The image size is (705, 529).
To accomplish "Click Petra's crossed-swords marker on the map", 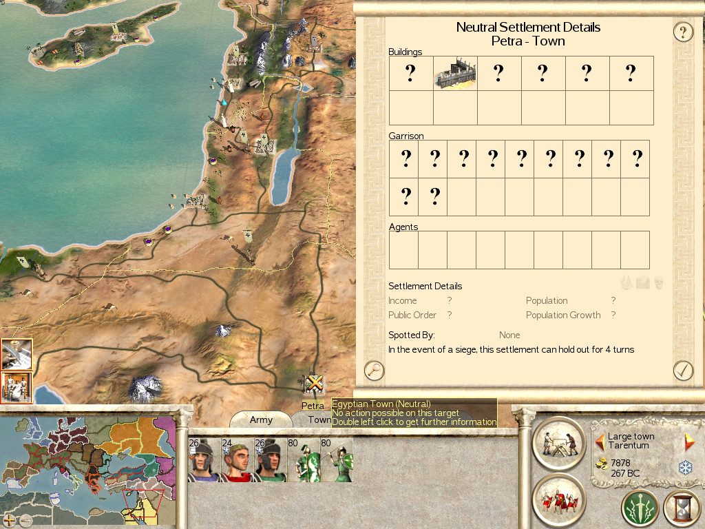I will pos(314,383).
